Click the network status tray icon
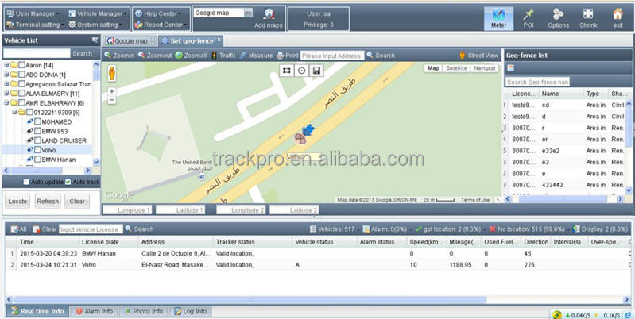Viewport: 635px width, 319px height. pos(557,314)
